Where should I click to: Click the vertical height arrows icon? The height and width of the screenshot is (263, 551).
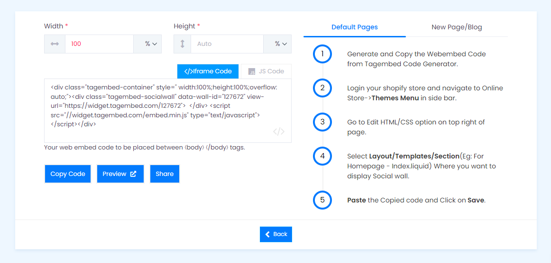(x=183, y=44)
